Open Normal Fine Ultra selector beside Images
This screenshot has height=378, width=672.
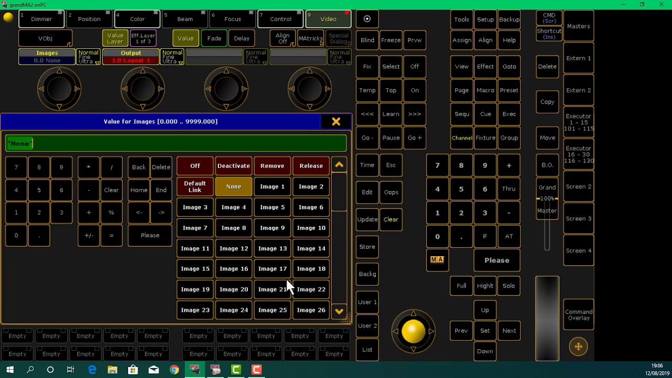pos(88,57)
